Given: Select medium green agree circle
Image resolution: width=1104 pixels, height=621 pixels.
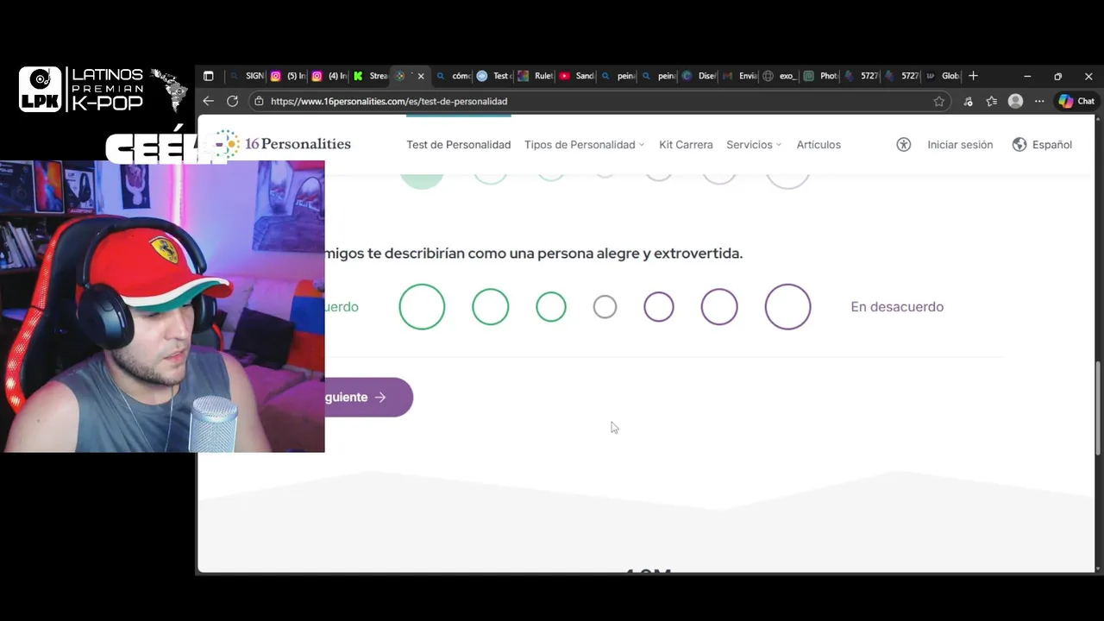Looking at the screenshot, I should pyautogui.click(x=491, y=307).
